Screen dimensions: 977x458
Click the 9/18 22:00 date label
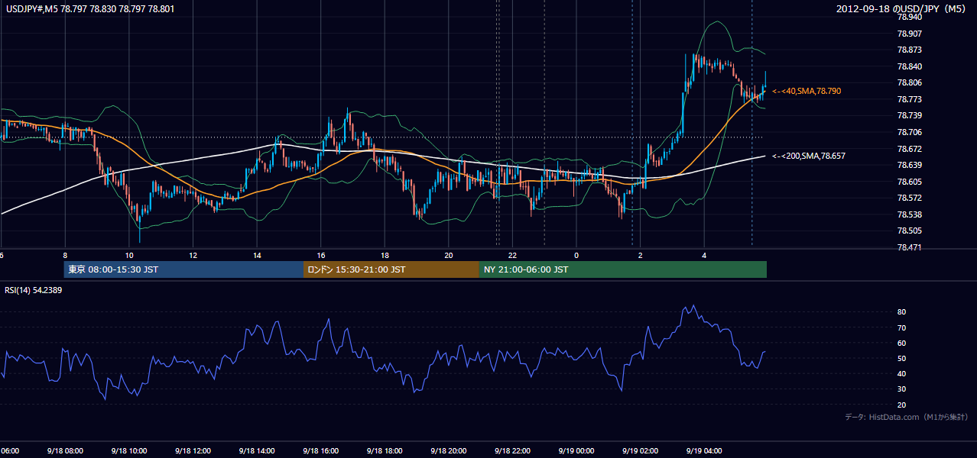click(x=512, y=451)
